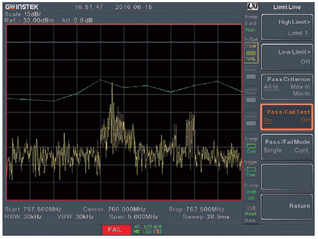The height and width of the screenshot is (239, 318).
Task: Click the C&W NML trace detector icon
Action: point(251,53)
